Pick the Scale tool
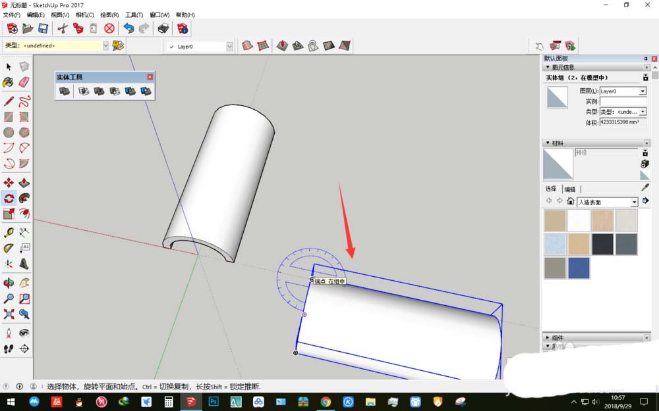 tap(9, 214)
